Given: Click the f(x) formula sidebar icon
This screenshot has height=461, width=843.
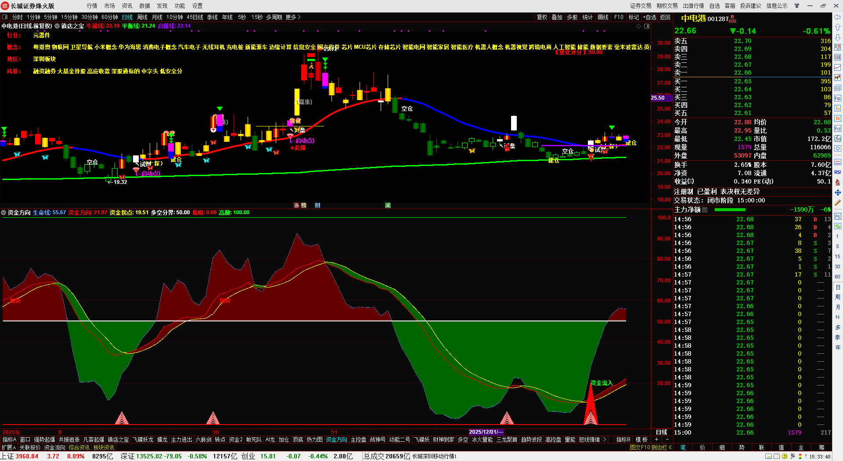Looking at the screenshot, I should (838, 139).
